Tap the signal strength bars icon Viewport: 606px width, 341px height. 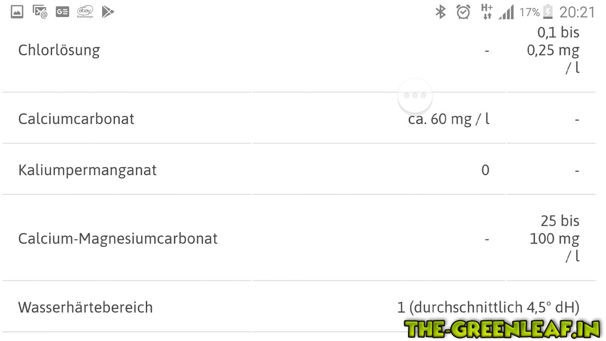tap(506, 12)
